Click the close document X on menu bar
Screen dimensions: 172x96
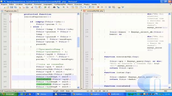(170, 4)
